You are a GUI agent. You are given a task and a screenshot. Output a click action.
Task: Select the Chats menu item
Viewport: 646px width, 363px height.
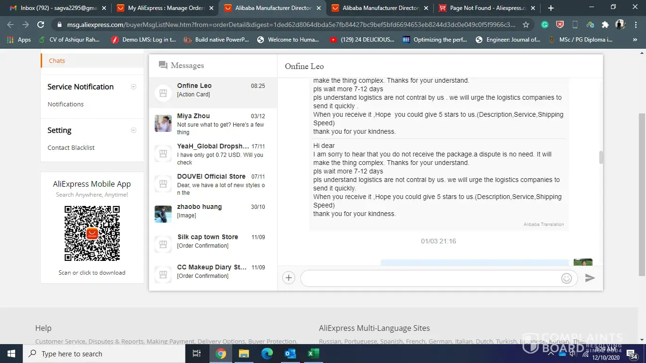tap(57, 60)
